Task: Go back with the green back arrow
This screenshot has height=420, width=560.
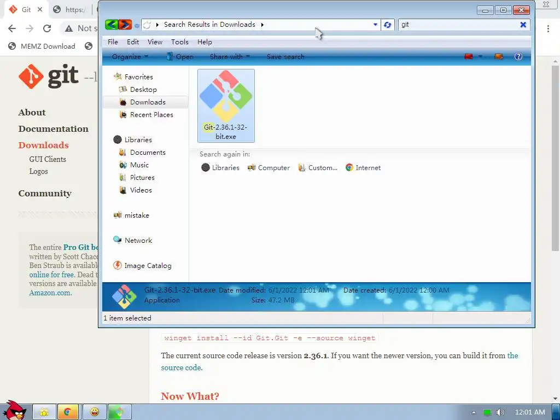Action: pyautogui.click(x=112, y=24)
